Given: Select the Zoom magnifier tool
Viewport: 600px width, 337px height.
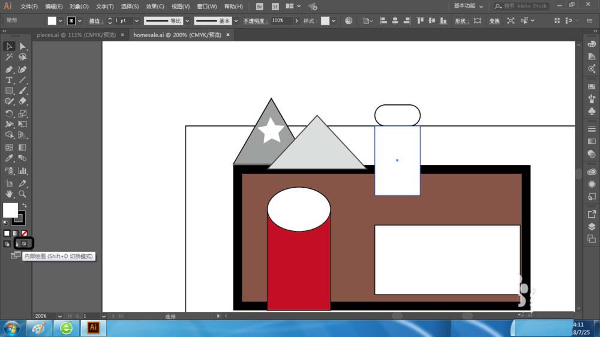Looking at the screenshot, I should click(x=22, y=194).
